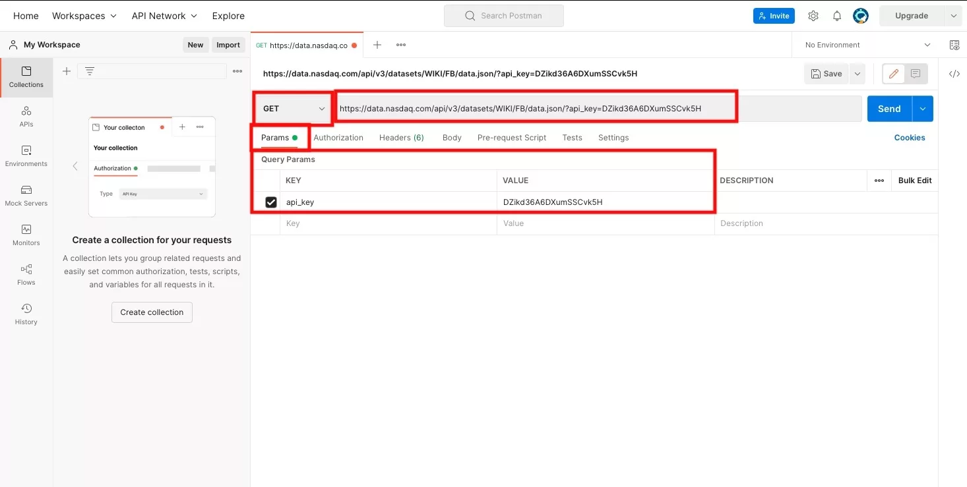Screen dimensions: 967x487
Task: Click the api_key key cell
Action: 388,202
